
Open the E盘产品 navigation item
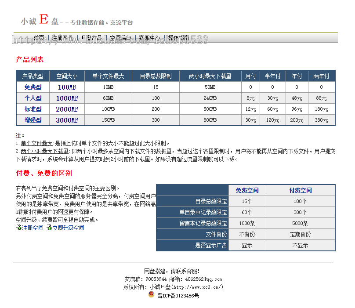(x=92, y=38)
